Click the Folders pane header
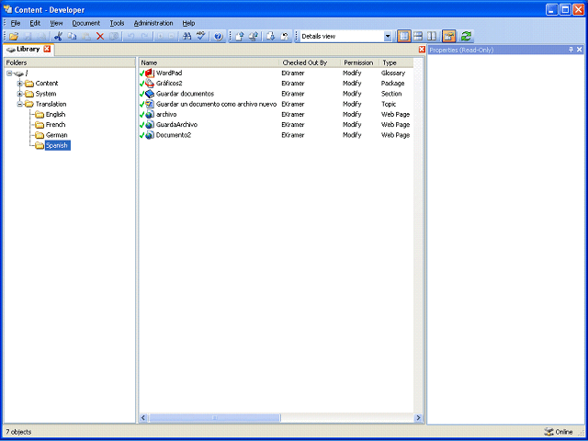The image size is (588, 441). click(x=70, y=62)
